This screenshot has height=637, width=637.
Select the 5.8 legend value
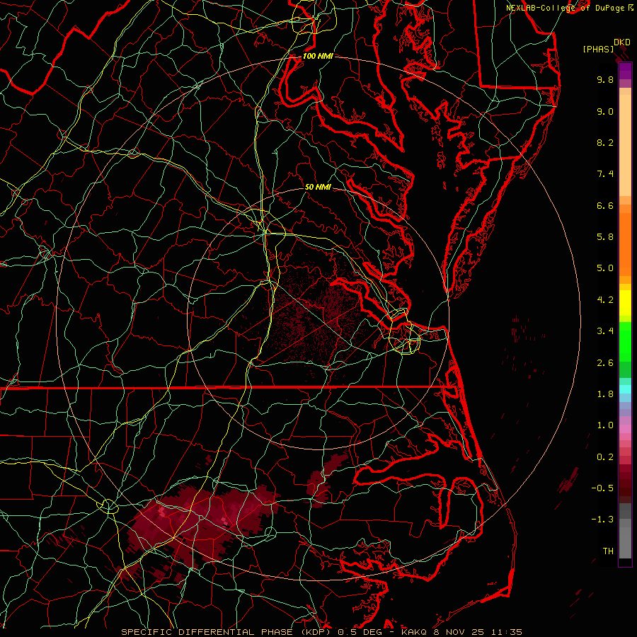pos(605,237)
